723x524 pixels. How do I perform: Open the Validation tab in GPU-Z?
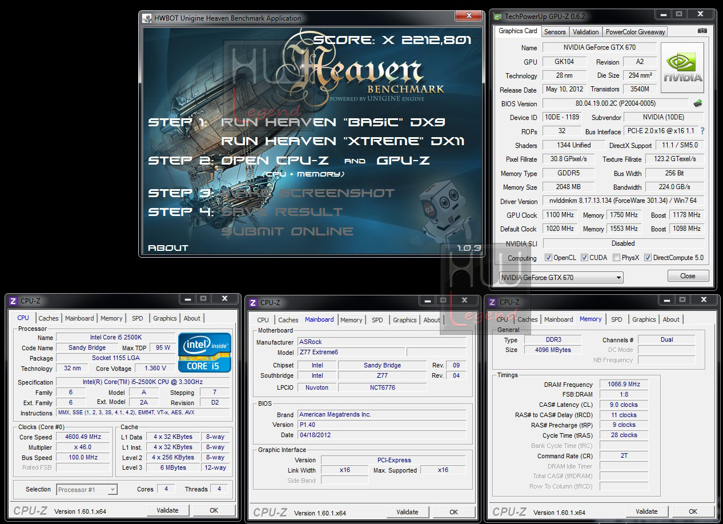click(585, 32)
